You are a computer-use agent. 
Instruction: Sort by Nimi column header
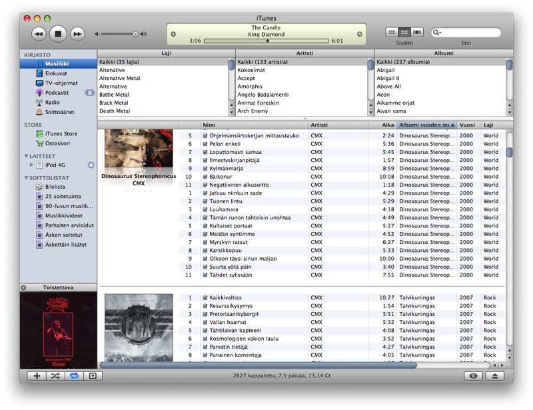(x=254, y=125)
